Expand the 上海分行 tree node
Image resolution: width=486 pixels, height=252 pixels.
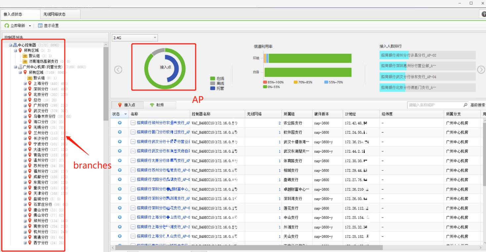pos(25,83)
